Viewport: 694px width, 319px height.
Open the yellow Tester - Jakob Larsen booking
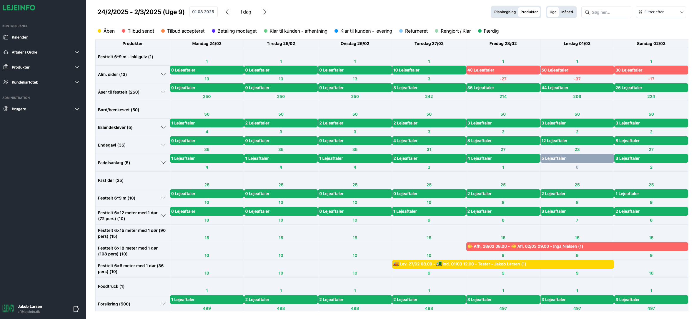point(503,264)
